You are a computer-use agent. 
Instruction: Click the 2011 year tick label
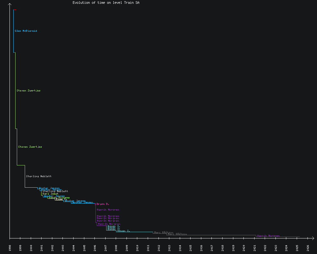pos(148,248)
